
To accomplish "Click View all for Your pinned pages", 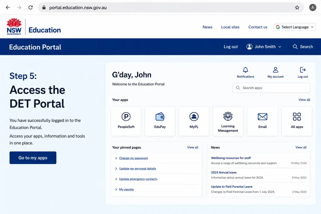I will (x=192, y=147).
